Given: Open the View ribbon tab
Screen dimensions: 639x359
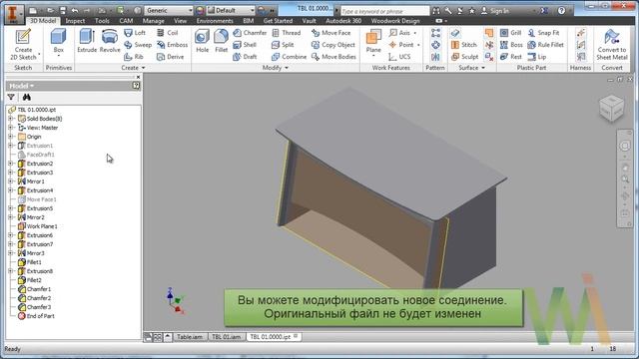Looking at the screenshot, I should coord(180,21).
